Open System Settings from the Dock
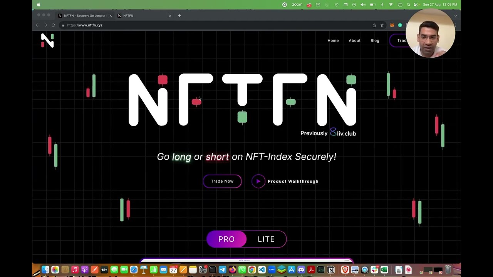Viewport: 493px width, 277px height. click(203, 270)
